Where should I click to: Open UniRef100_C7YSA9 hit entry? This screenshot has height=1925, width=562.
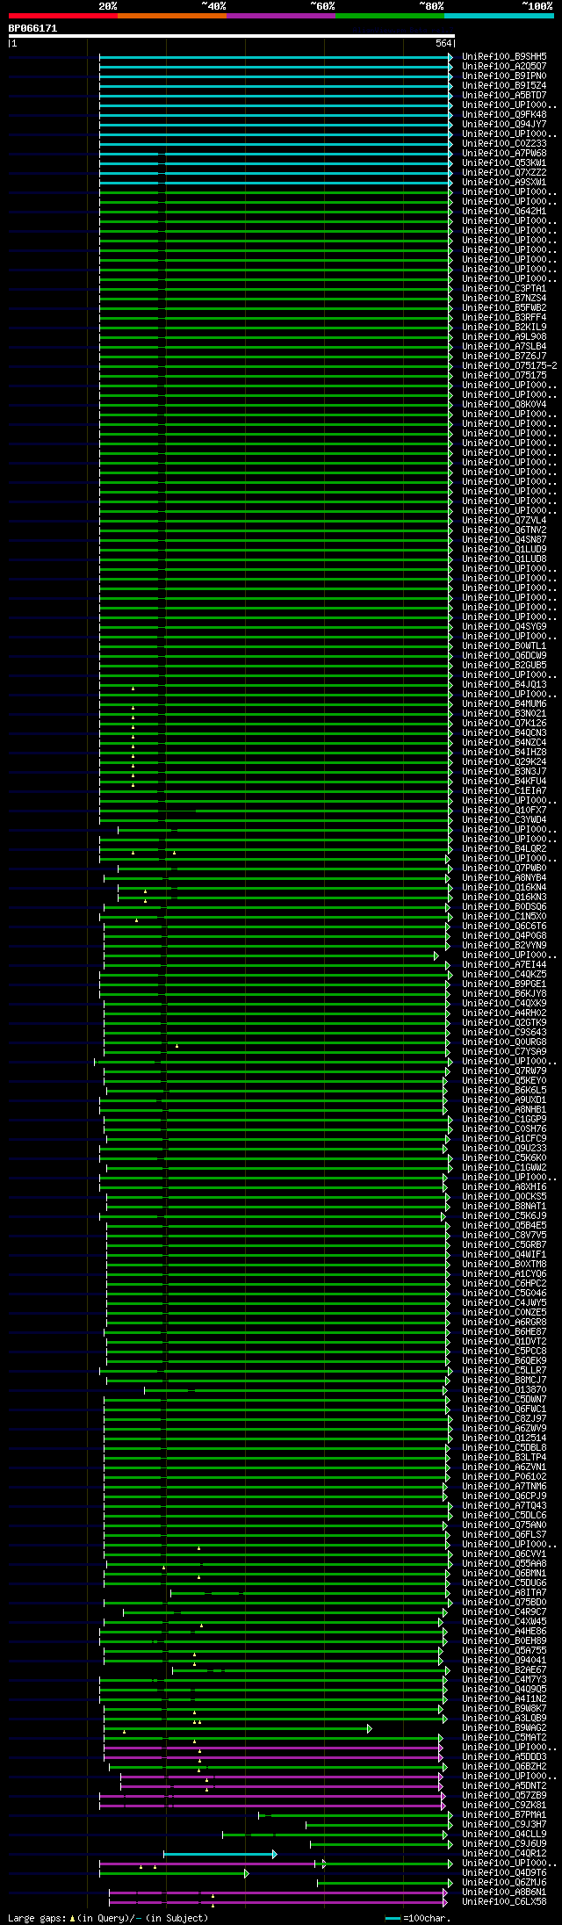click(504, 1052)
